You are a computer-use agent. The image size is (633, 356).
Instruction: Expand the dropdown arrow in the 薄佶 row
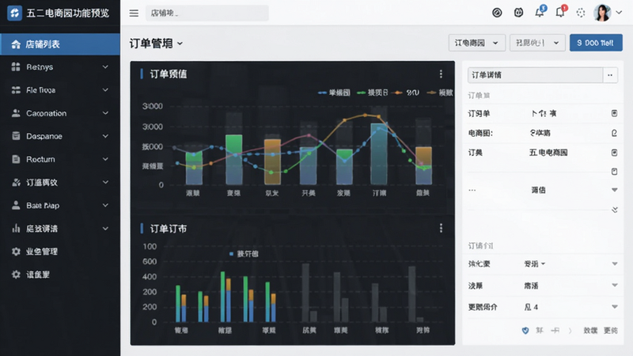click(x=615, y=190)
